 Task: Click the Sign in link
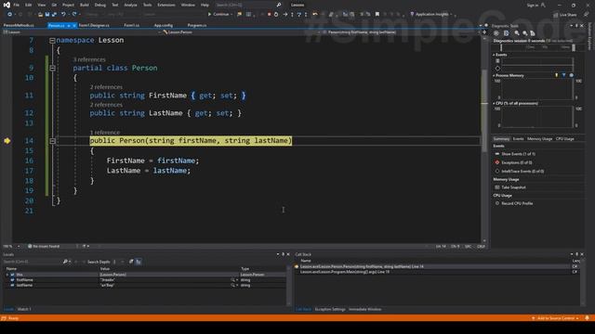point(533,5)
